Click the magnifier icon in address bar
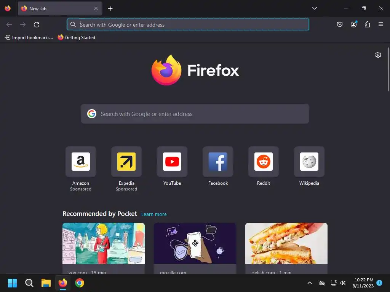Image resolution: width=390 pixels, height=292 pixels. point(73,24)
